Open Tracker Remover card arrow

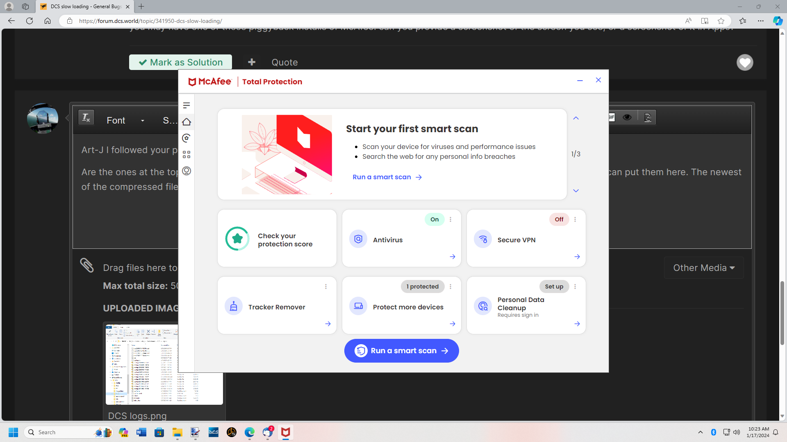328,324
